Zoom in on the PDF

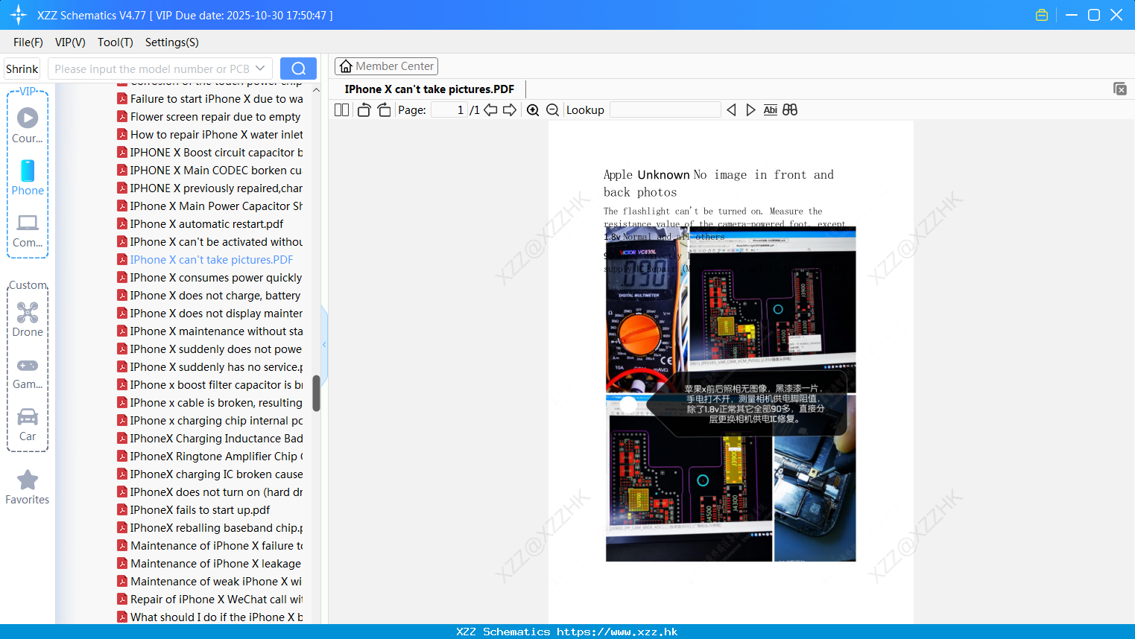tap(533, 109)
